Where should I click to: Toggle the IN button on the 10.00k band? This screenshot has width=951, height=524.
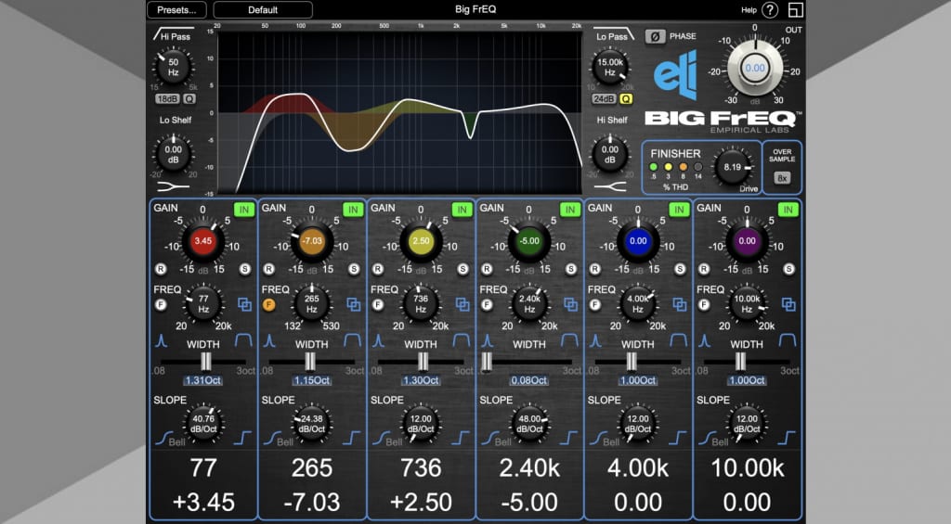click(788, 210)
